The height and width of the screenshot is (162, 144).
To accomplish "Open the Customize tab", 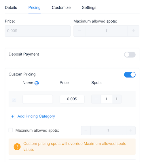I will coord(61,7).
